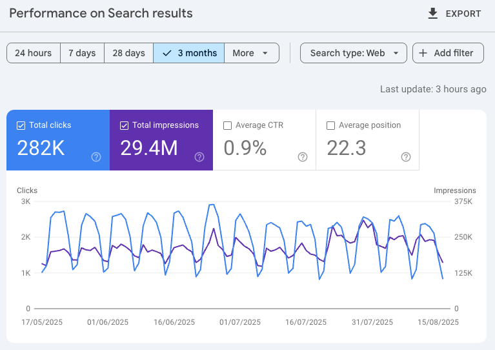
Task: Open the Search type: Web dropdown
Action: click(353, 53)
